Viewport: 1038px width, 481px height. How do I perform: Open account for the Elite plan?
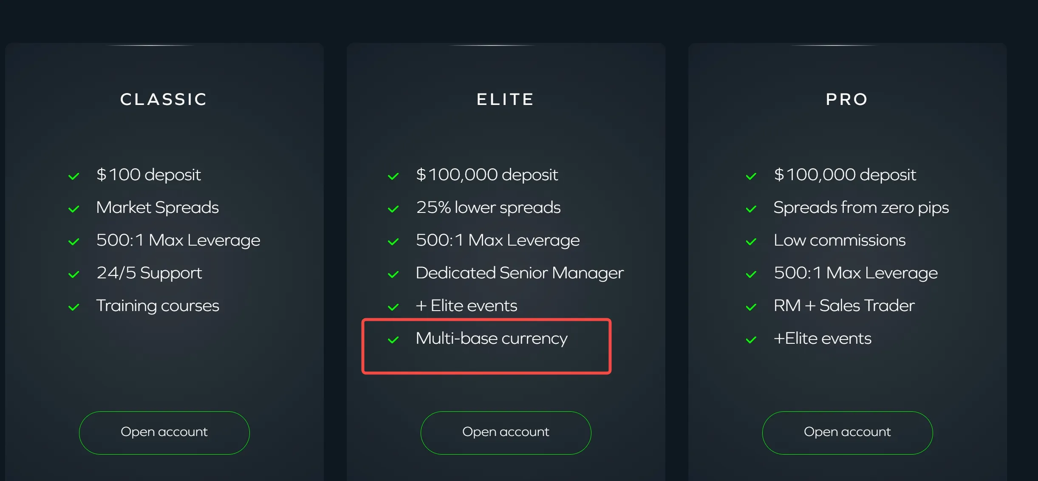505,432
